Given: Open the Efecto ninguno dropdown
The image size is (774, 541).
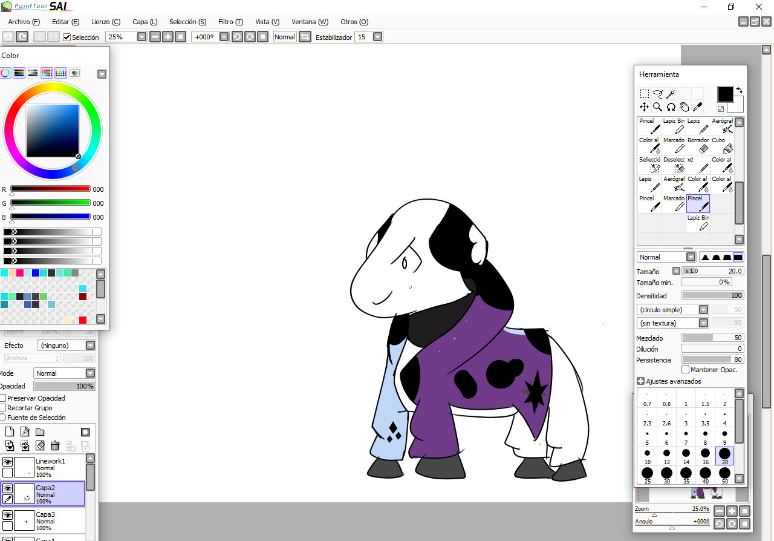Looking at the screenshot, I should 89,345.
